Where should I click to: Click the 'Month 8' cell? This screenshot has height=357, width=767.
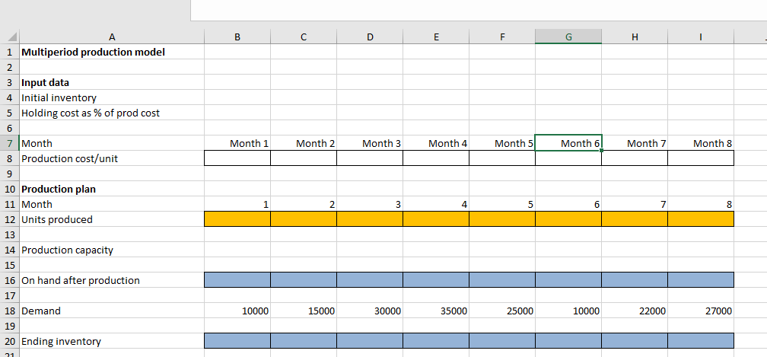click(x=701, y=143)
